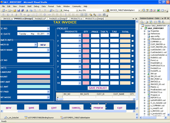Click the Save All icon
The width and height of the screenshot is (170, 123).
pos(23,10)
